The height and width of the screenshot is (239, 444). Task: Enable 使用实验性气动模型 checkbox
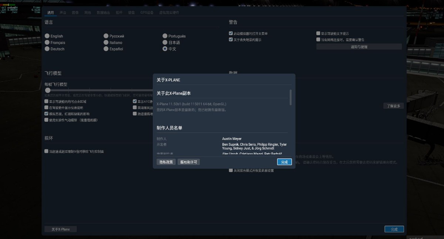46,120
